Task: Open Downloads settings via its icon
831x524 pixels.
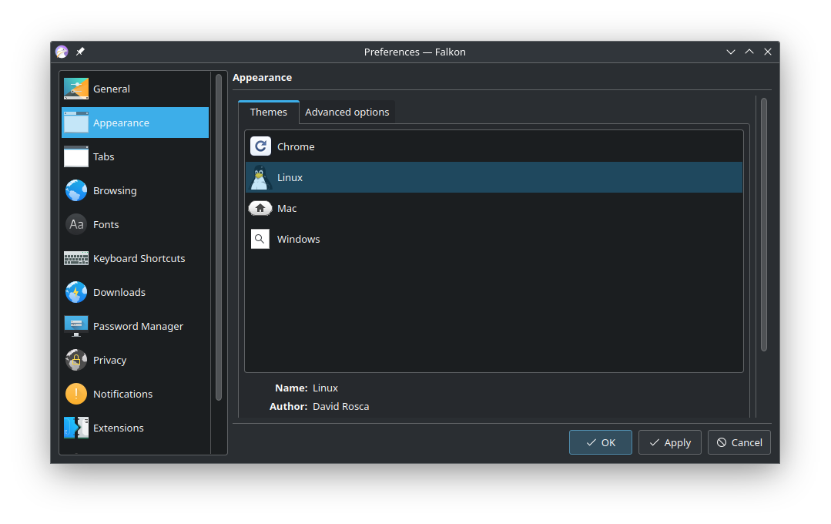Action: (75, 292)
